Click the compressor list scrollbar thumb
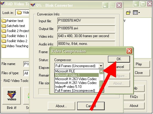The height and width of the screenshot is (114, 153). (101, 84)
